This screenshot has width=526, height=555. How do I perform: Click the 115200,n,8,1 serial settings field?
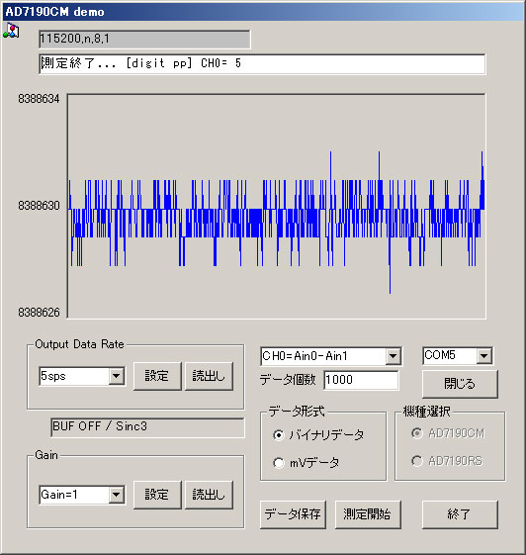point(144,39)
